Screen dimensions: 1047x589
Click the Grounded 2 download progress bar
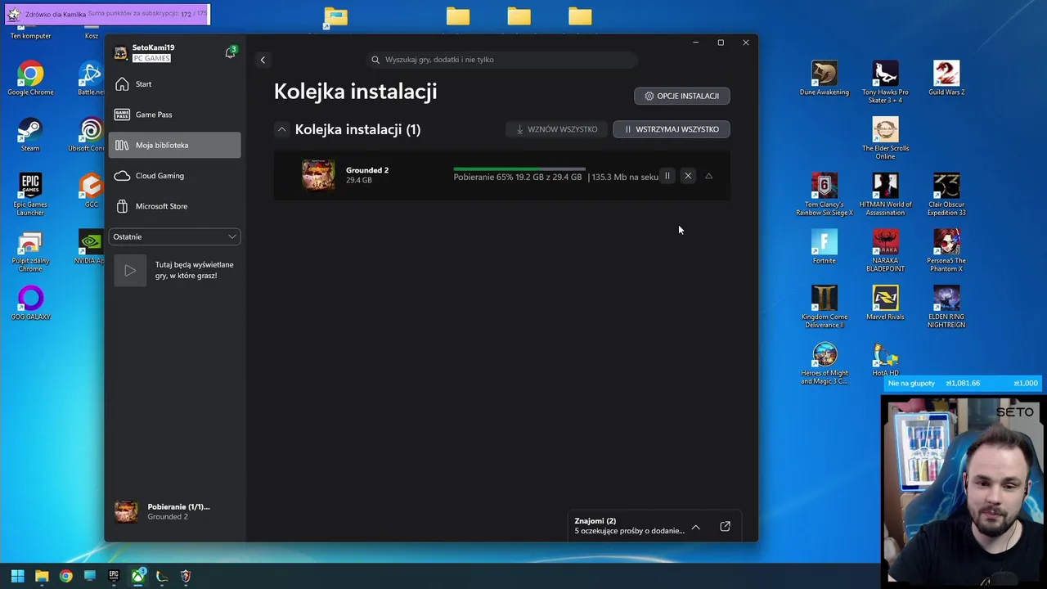519,169
